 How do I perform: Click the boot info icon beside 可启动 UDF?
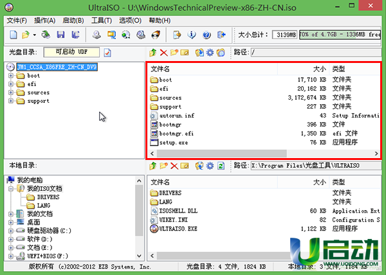[x=107, y=52]
